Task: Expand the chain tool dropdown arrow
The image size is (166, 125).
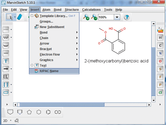Action: point(11,38)
